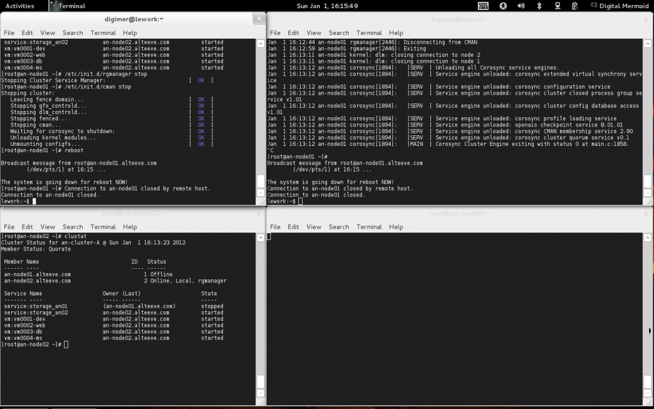The width and height of the screenshot is (654, 409).
Task: Open View menu in the empty terminal window
Action: (x=314, y=227)
